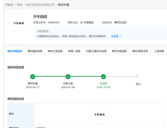Open 武汉顶吉科技有限公司 breadcrumb link
The image size is (167, 128).
40,5
